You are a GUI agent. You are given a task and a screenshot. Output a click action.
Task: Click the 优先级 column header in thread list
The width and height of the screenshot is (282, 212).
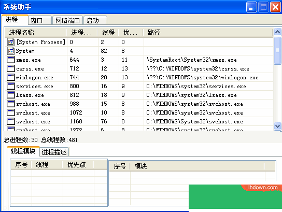pyautogui.click(x=78, y=165)
